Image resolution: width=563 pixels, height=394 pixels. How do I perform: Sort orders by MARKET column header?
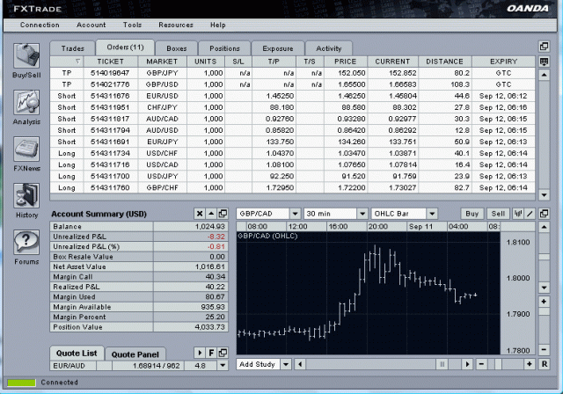point(162,62)
